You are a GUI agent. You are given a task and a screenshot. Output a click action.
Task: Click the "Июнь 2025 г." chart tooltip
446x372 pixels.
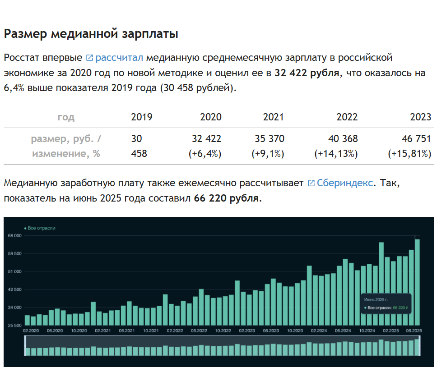[x=386, y=303]
